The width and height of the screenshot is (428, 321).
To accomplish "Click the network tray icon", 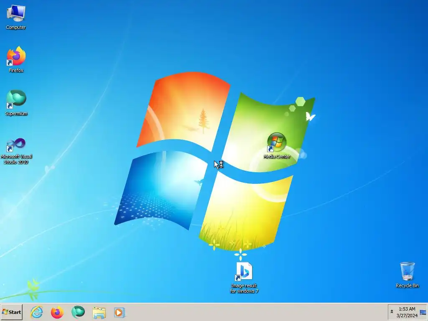I will click(x=423, y=313).
